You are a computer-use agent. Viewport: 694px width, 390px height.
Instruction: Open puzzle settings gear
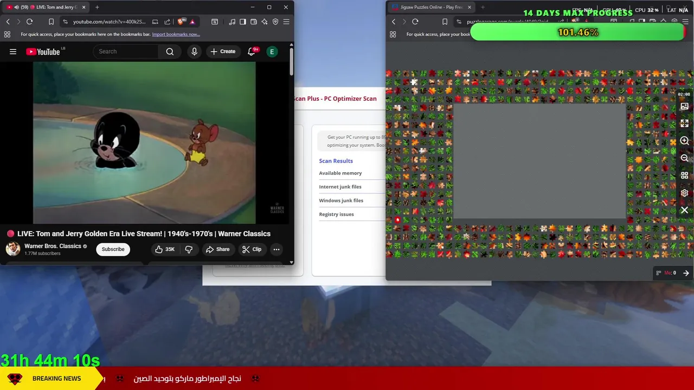[684, 193]
